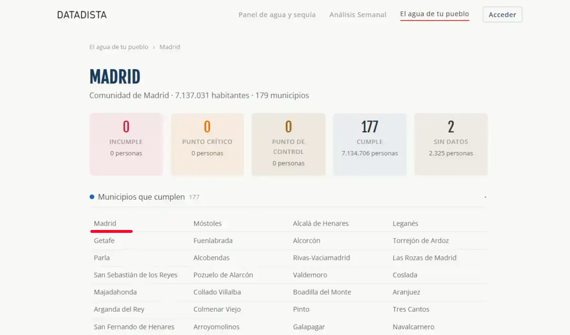Open Panel de agua y sequía

click(277, 15)
